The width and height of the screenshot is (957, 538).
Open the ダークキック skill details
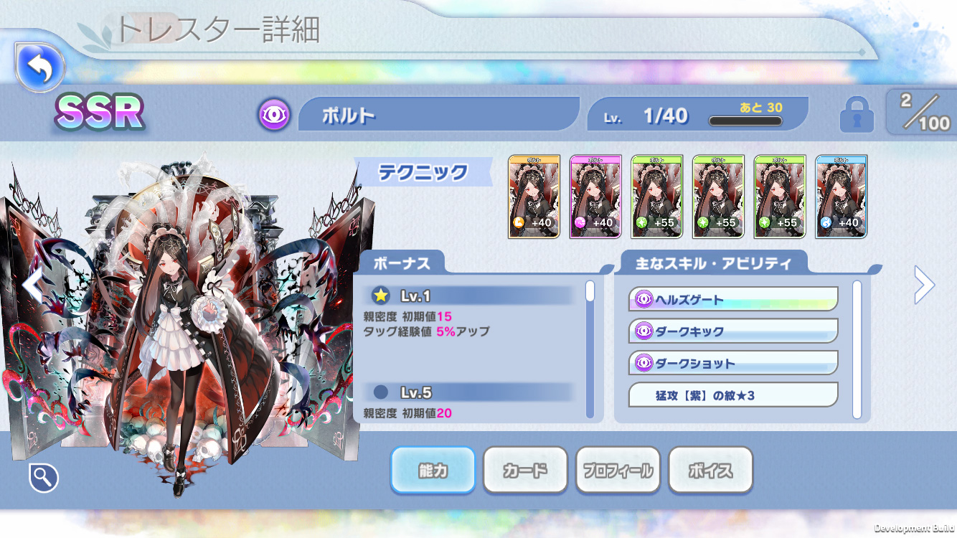[733, 331]
